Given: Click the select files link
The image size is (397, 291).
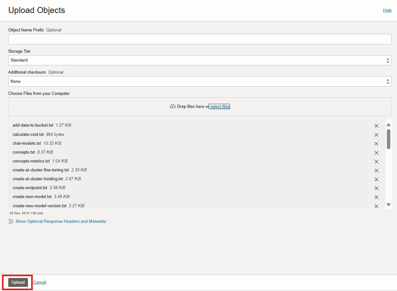Looking at the screenshot, I should (x=219, y=107).
